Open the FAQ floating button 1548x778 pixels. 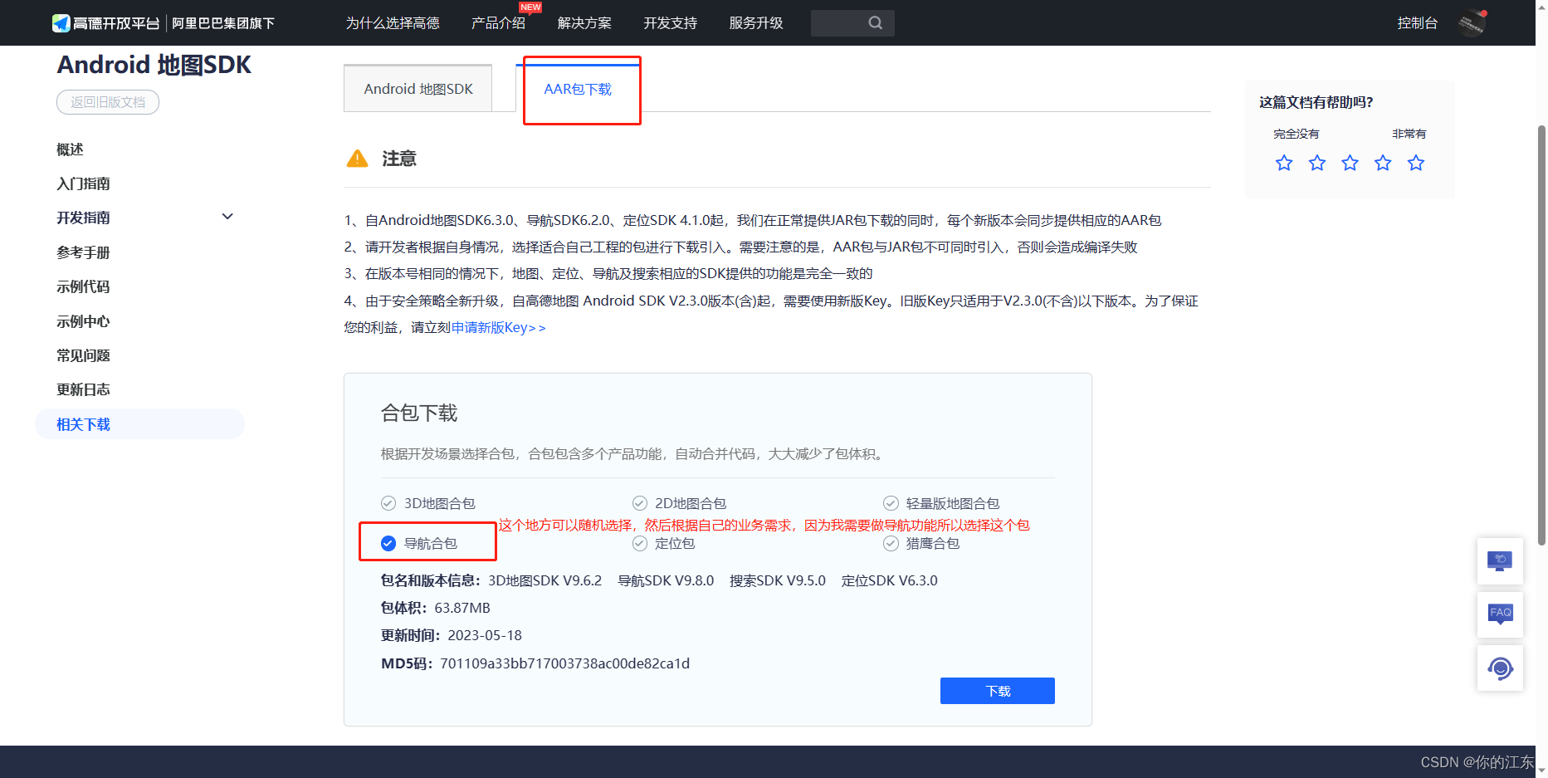pyautogui.click(x=1500, y=614)
